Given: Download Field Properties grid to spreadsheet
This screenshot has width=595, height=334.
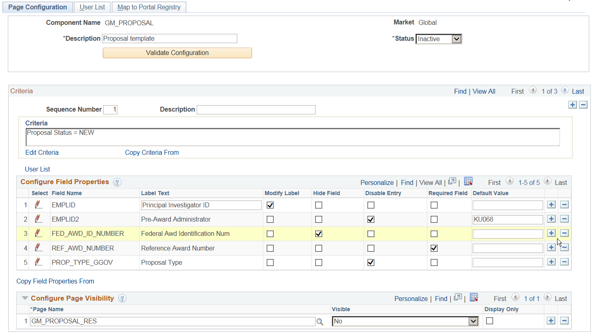Looking at the screenshot, I should 468,182.
